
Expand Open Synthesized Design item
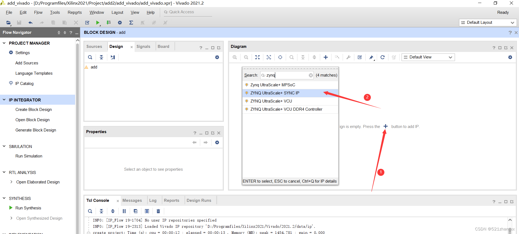point(11,218)
